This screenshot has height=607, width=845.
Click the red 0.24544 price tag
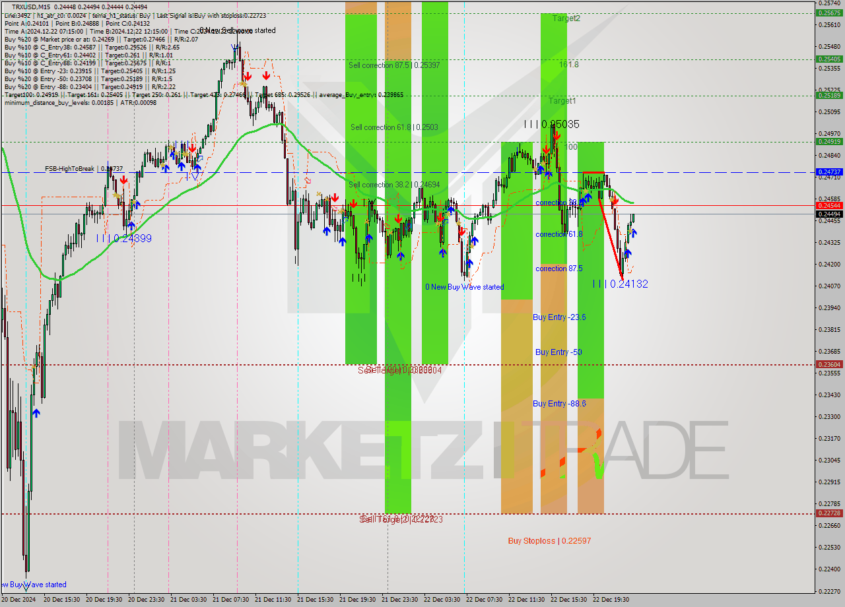[829, 205]
